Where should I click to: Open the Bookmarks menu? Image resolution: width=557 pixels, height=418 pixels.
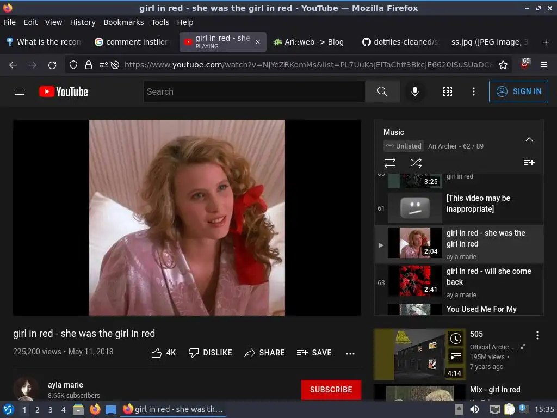(x=123, y=22)
